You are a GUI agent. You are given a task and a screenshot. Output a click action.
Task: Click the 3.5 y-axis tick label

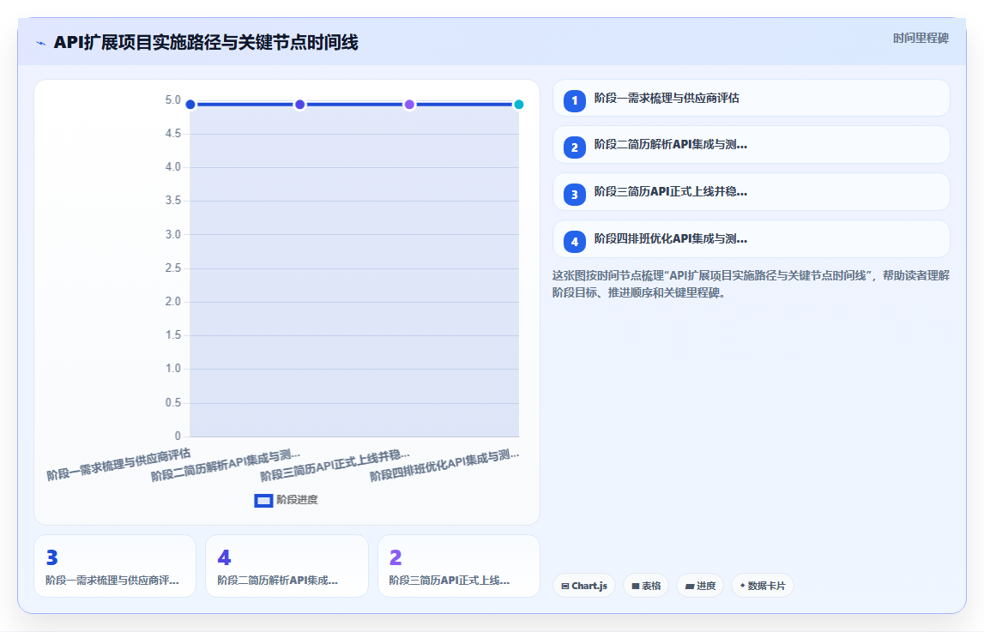(x=172, y=201)
